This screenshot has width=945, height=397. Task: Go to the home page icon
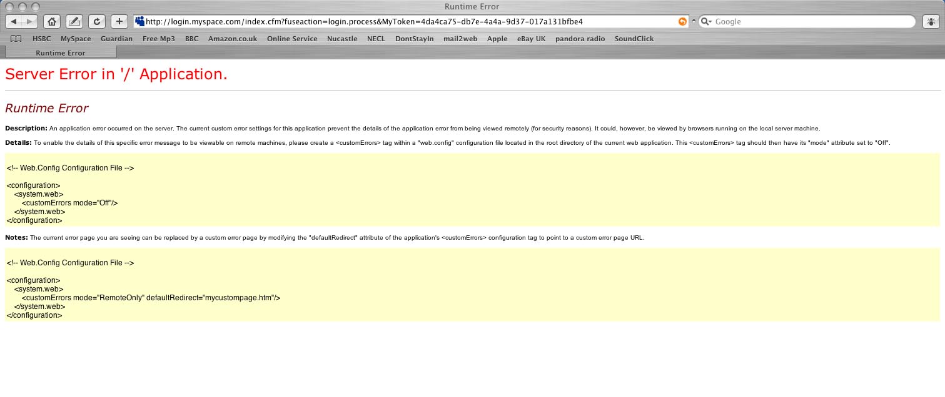(x=52, y=21)
